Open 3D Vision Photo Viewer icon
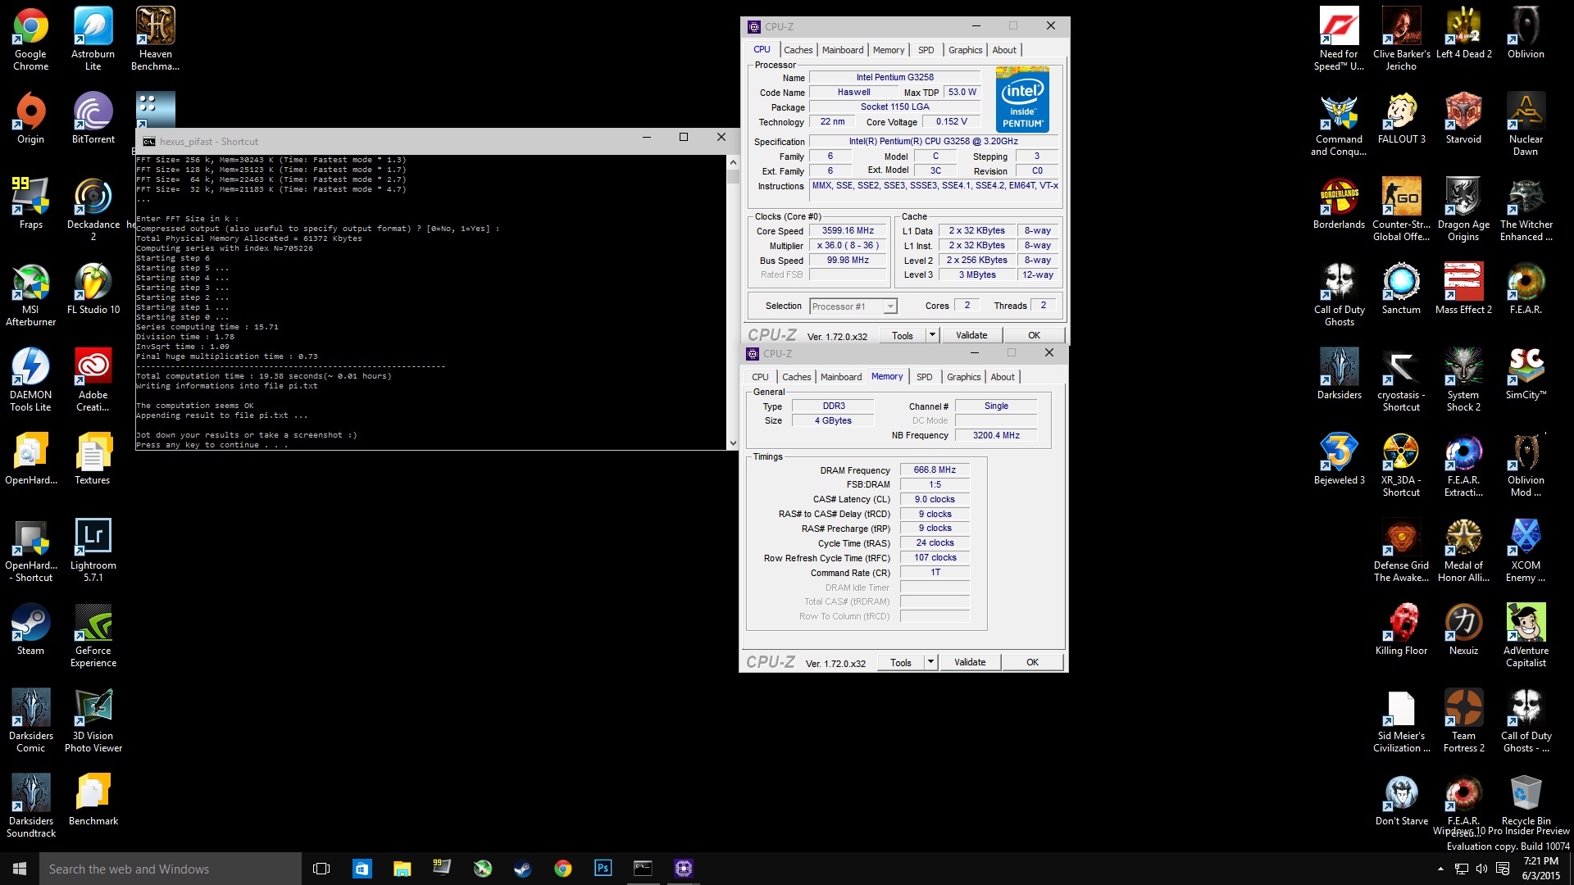This screenshot has width=1574, height=885. click(93, 720)
